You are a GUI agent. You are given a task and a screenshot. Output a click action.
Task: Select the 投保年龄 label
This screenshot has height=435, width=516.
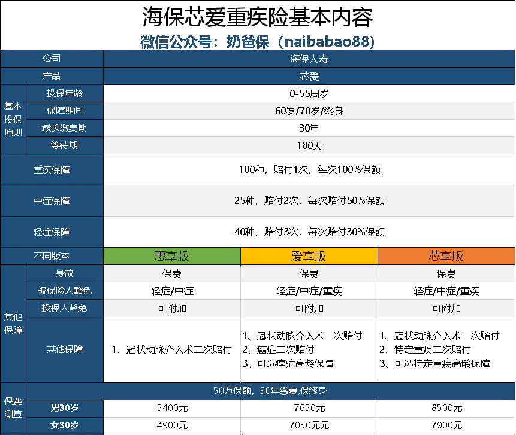pos(65,93)
